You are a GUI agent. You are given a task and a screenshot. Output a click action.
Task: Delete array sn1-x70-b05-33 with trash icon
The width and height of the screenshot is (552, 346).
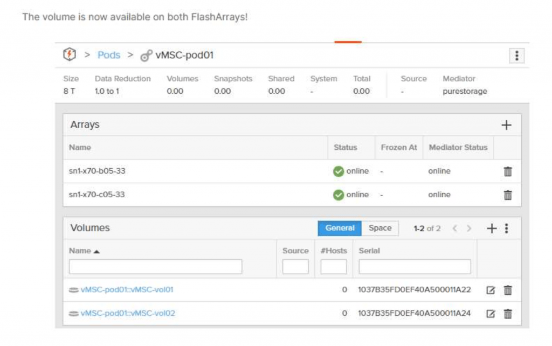coord(508,171)
